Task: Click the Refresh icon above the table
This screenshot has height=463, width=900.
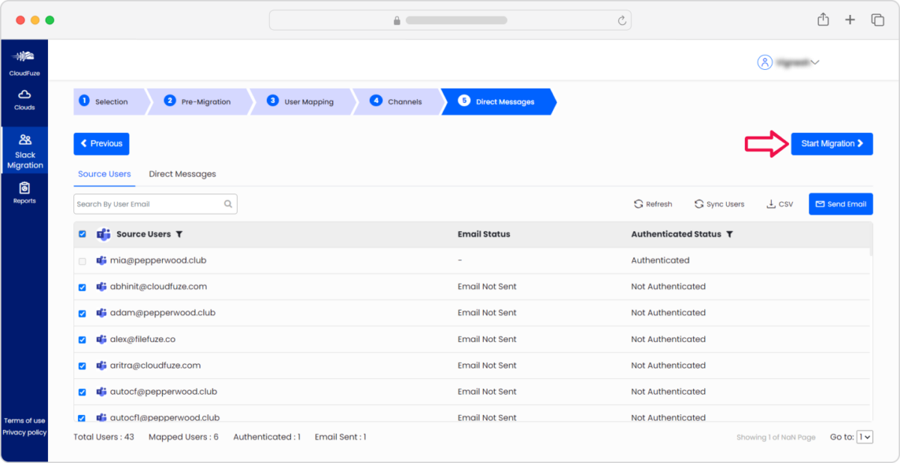Action: [637, 203]
